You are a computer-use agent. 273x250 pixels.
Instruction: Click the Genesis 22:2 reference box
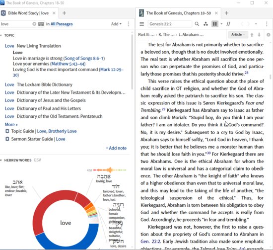click(x=170, y=24)
